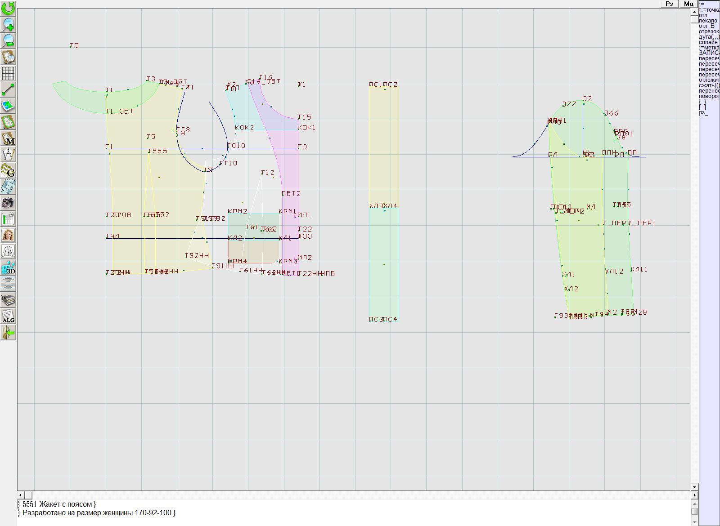
Task: Click the green refresh arrow icon
Action: click(x=8, y=8)
